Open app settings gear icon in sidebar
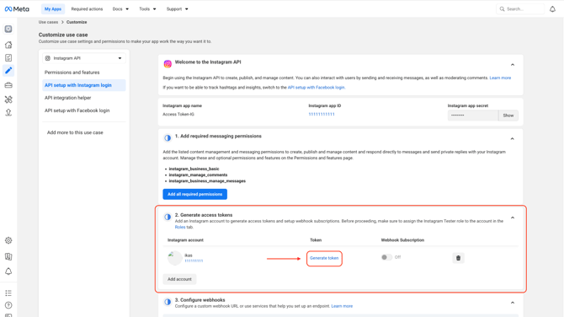 pos(8,240)
